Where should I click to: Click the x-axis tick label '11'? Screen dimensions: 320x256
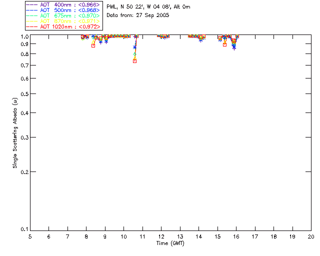[142, 236]
